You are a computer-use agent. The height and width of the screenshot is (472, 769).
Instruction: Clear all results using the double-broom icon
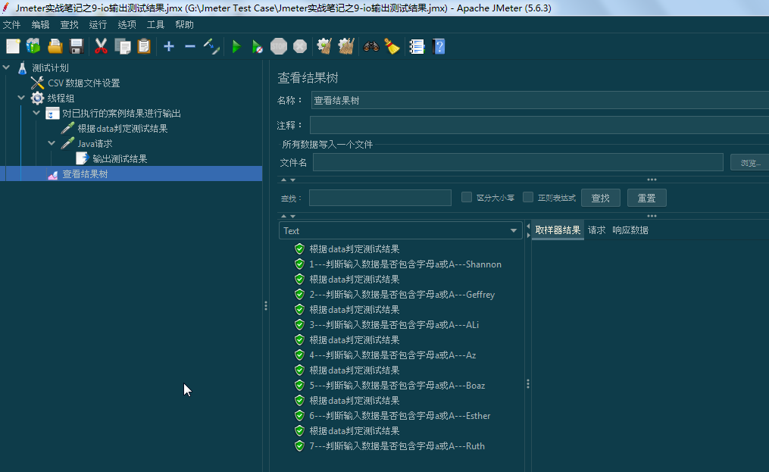345,46
